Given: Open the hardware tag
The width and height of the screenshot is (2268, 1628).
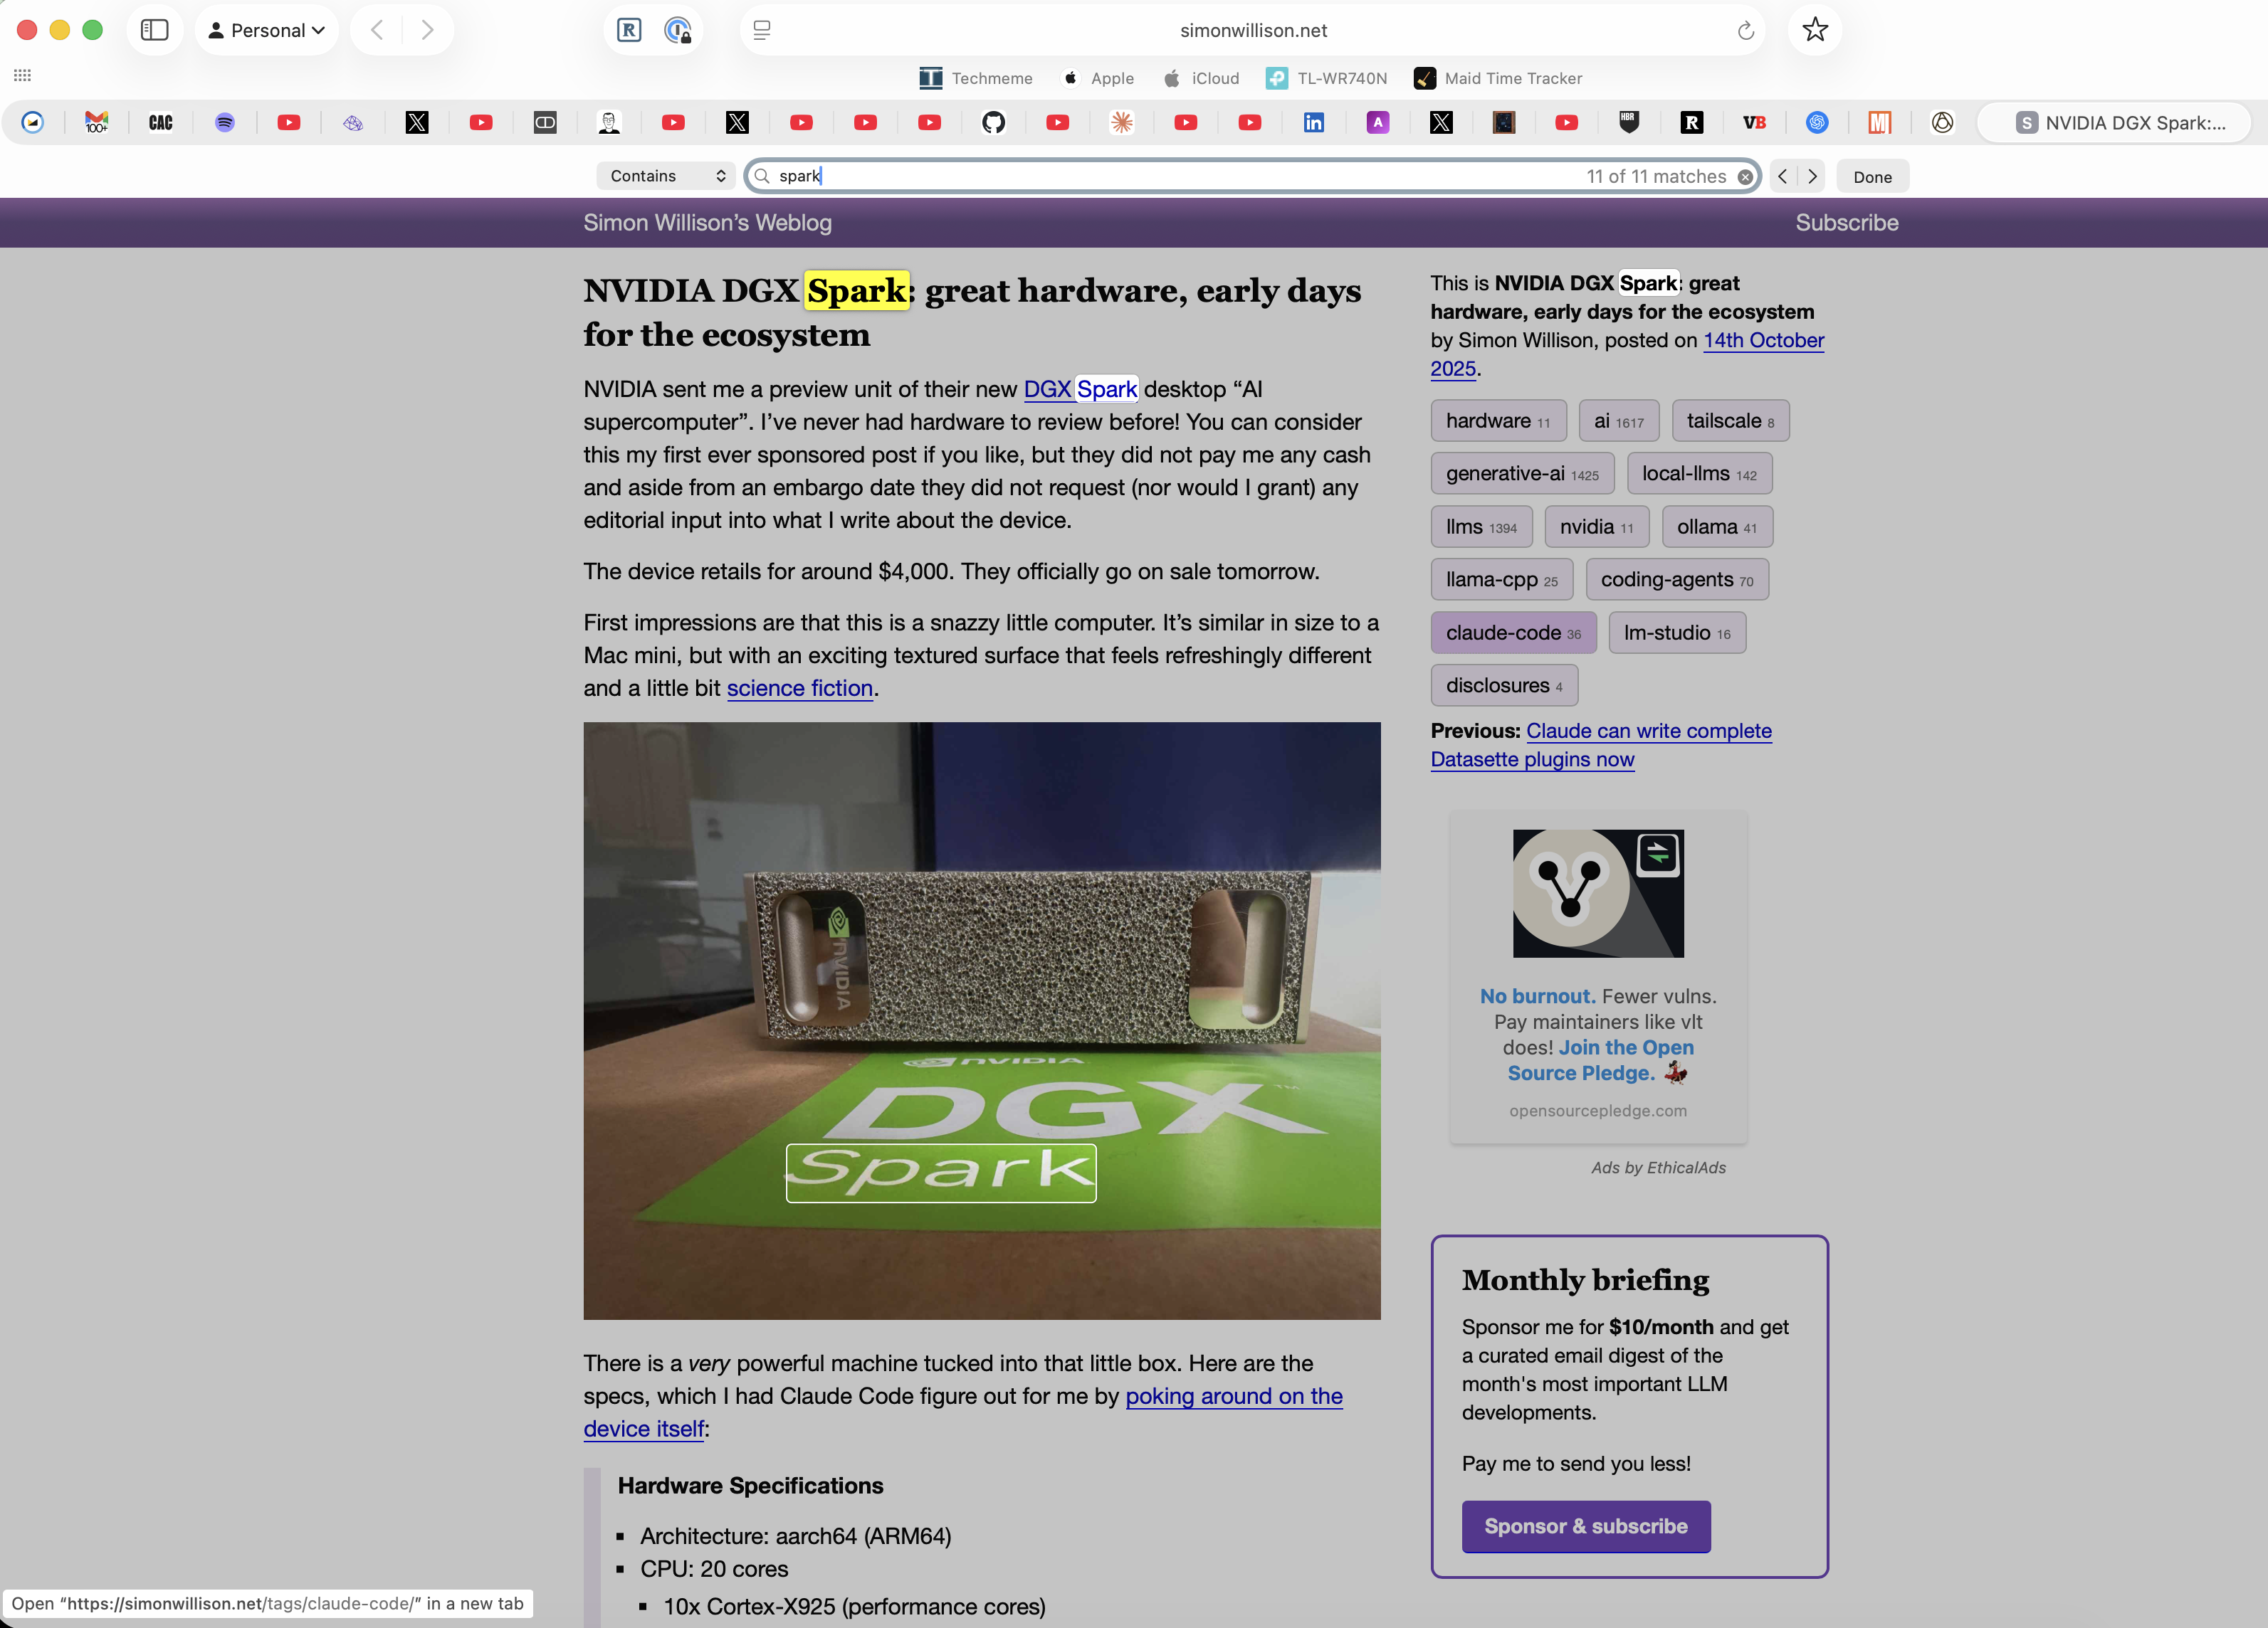Looking at the screenshot, I should coord(1498,421).
